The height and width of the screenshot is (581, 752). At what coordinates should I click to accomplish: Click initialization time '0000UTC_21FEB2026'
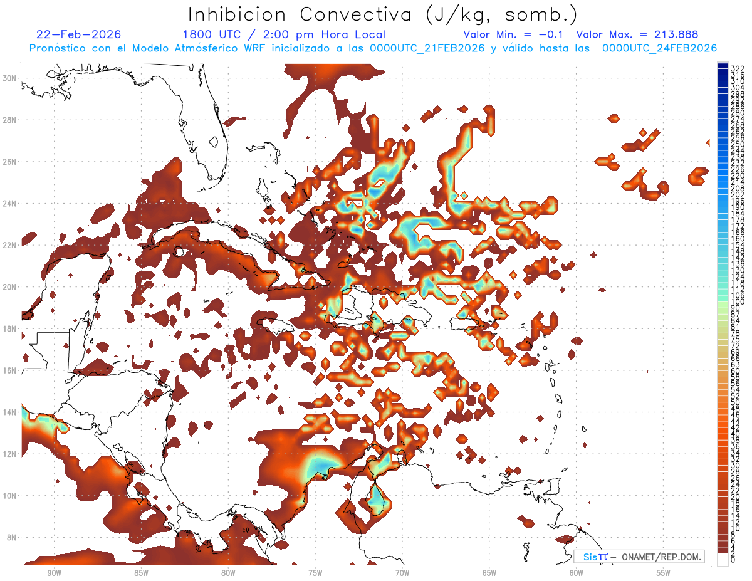point(427,48)
